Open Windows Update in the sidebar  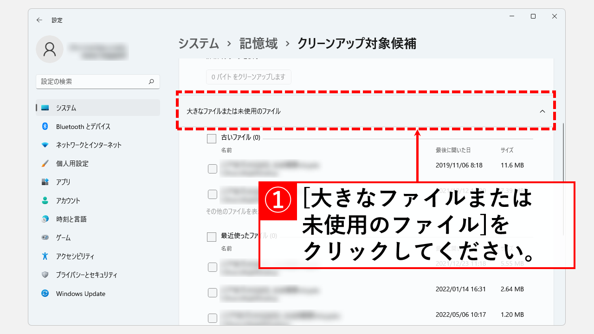coord(80,294)
